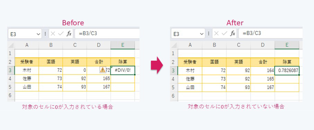Click the error warning icon in Before sheet
Viewport: 314px width, 130px height.
[102, 70]
